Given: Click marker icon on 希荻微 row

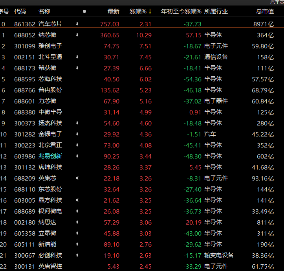Looking at the screenshot, I should click(x=77, y=68).
